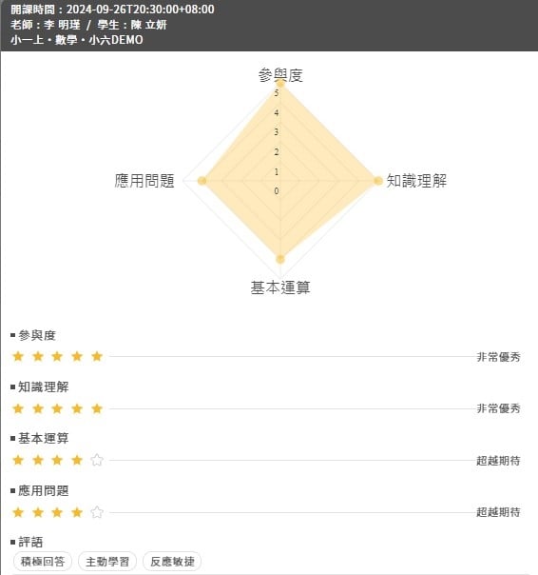Select the 主動學習 comment tag
This screenshot has width=538, height=575.
click(x=107, y=562)
